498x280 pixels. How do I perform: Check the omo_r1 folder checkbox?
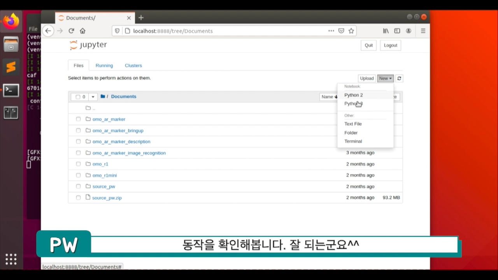pyautogui.click(x=78, y=164)
